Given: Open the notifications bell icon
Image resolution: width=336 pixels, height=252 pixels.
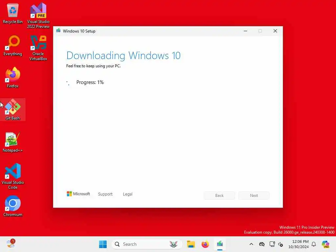Looking at the screenshot, I should click(x=314, y=244).
